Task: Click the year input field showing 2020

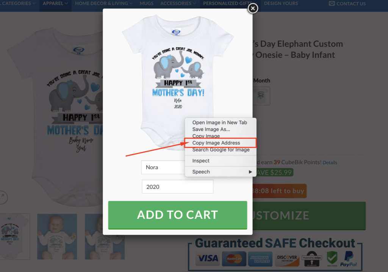Action: point(177,187)
